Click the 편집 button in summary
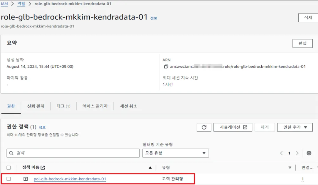318x185 pixels. point(302,43)
